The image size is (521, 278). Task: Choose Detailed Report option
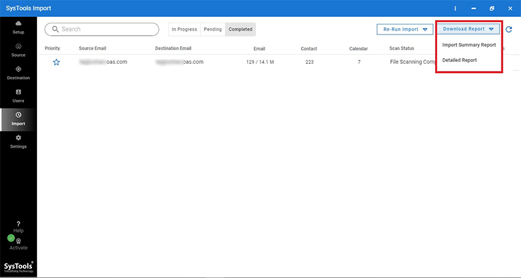[x=460, y=60]
